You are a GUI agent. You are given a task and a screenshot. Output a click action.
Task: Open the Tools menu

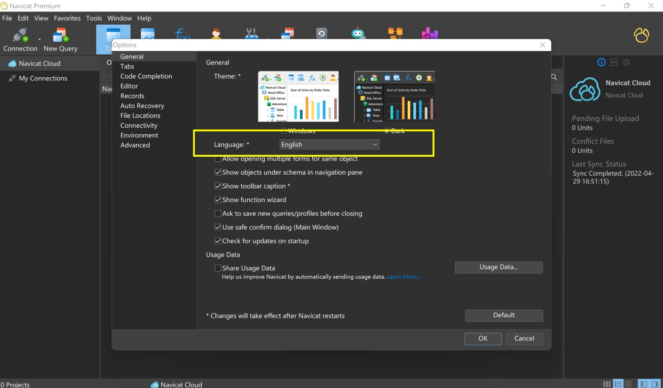click(94, 18)
